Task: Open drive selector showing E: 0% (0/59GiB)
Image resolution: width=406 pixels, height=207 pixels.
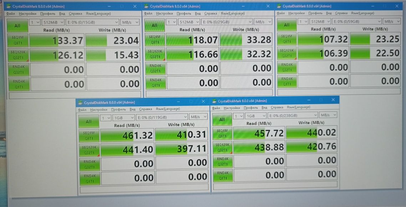Action: click(357, 21)
